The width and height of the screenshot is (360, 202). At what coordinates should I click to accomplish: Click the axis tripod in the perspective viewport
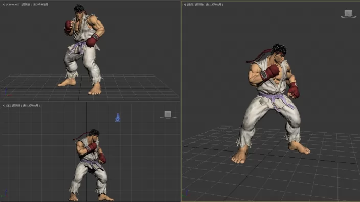coord(187,193)
